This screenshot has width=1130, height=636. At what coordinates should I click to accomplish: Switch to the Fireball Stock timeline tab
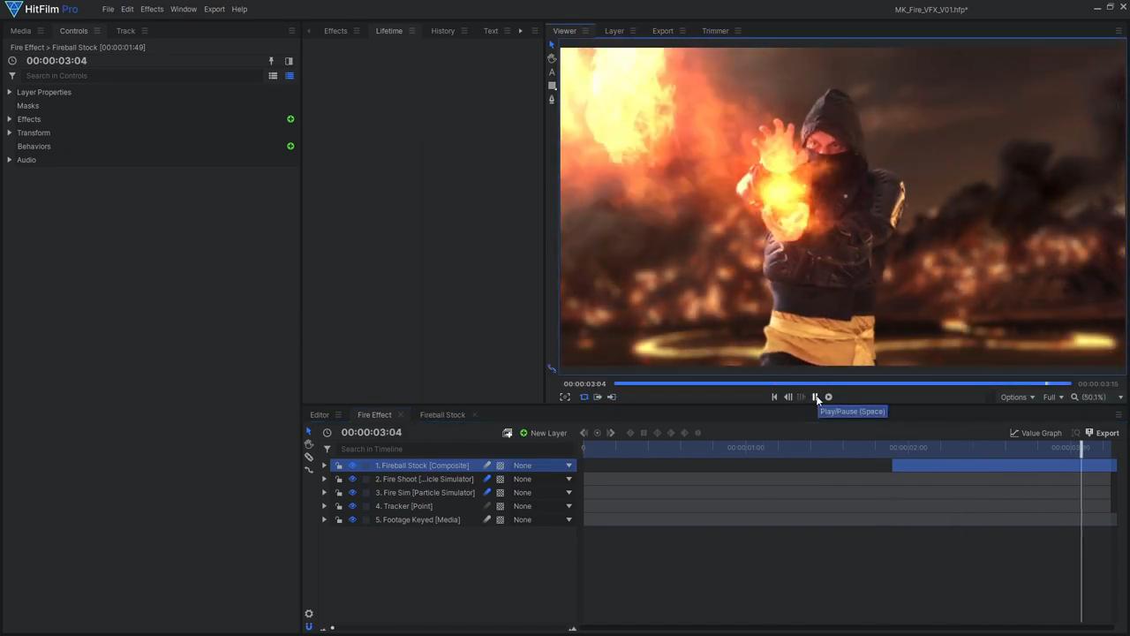point(442,415)
